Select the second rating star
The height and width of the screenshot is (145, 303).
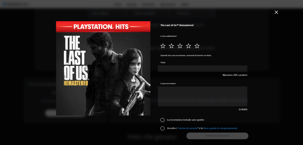[171, 46]
